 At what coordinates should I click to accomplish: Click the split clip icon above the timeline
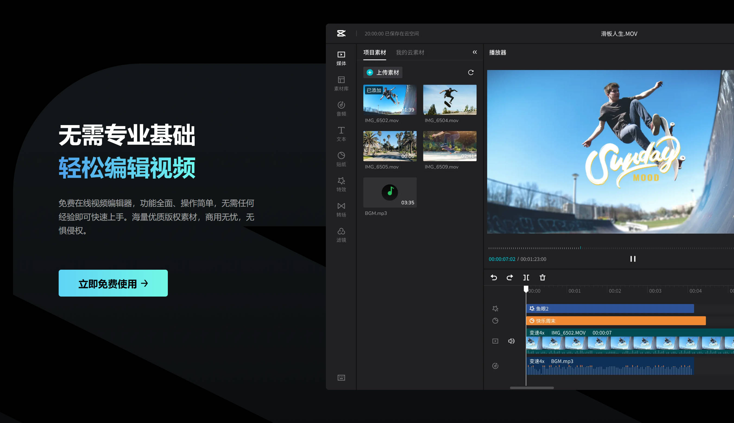(x=526, y=278)
